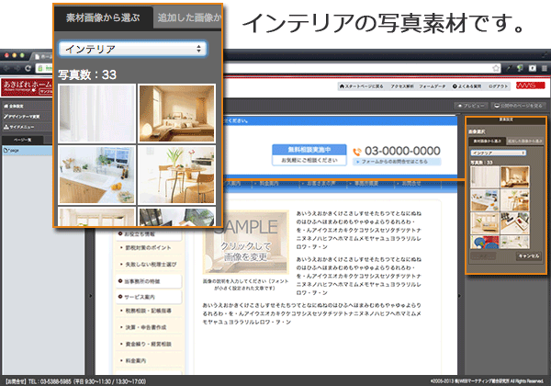
Task: Open the インテリア category dropdown in popup
Action: pyautogui.click(x=132, y=49)
